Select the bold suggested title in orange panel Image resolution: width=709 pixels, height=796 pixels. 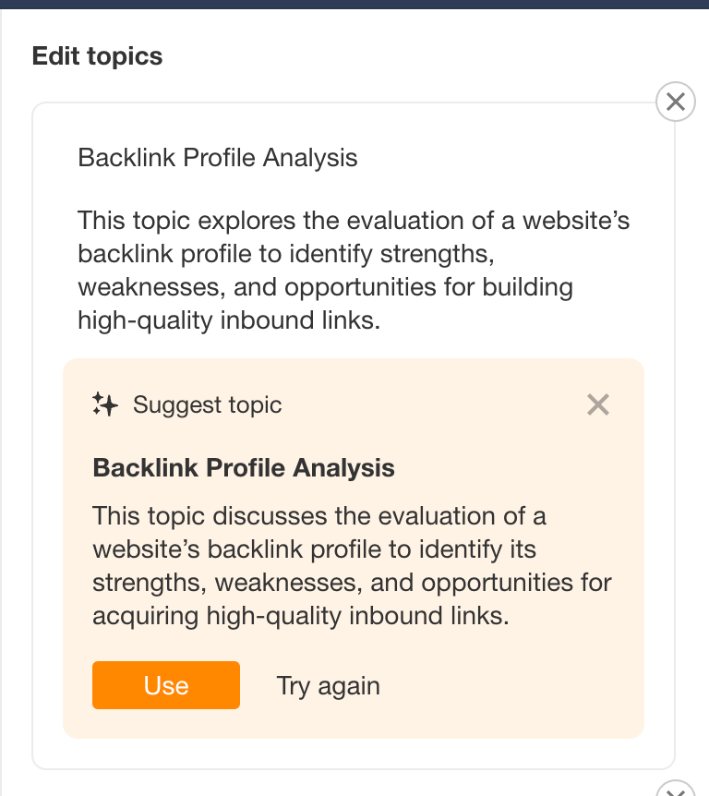(244, 468)
